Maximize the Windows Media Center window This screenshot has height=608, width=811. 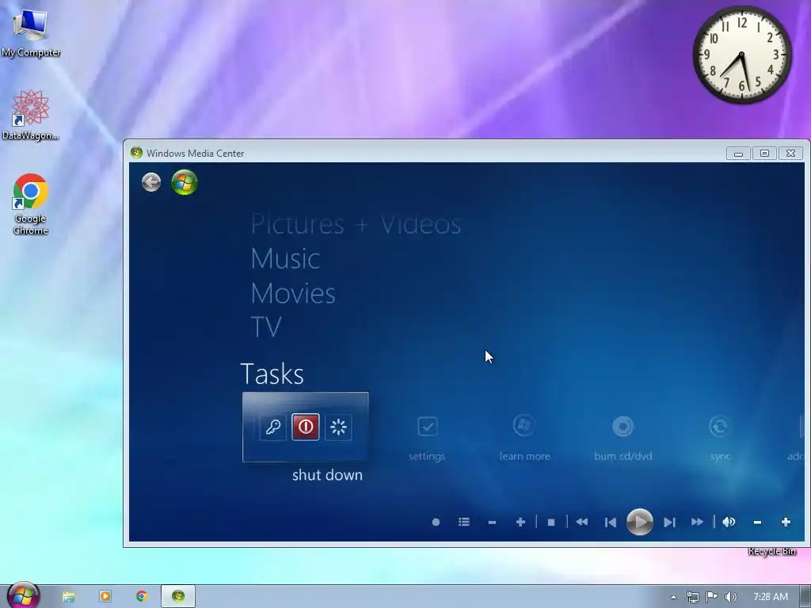pyautogui.click(x=764, y=153)
